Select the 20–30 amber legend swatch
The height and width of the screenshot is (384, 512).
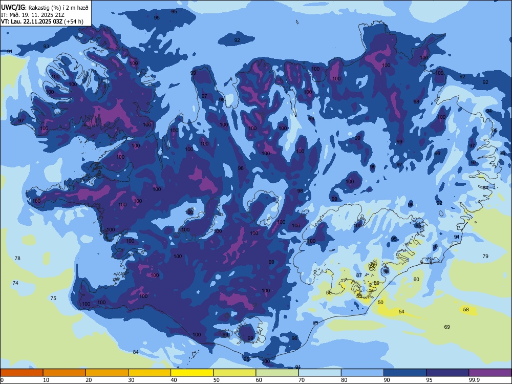[107, 373]
